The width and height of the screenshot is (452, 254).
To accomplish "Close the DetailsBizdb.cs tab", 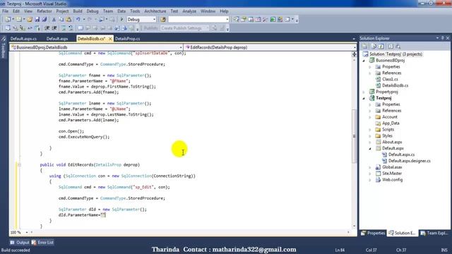I will (110, 39).
